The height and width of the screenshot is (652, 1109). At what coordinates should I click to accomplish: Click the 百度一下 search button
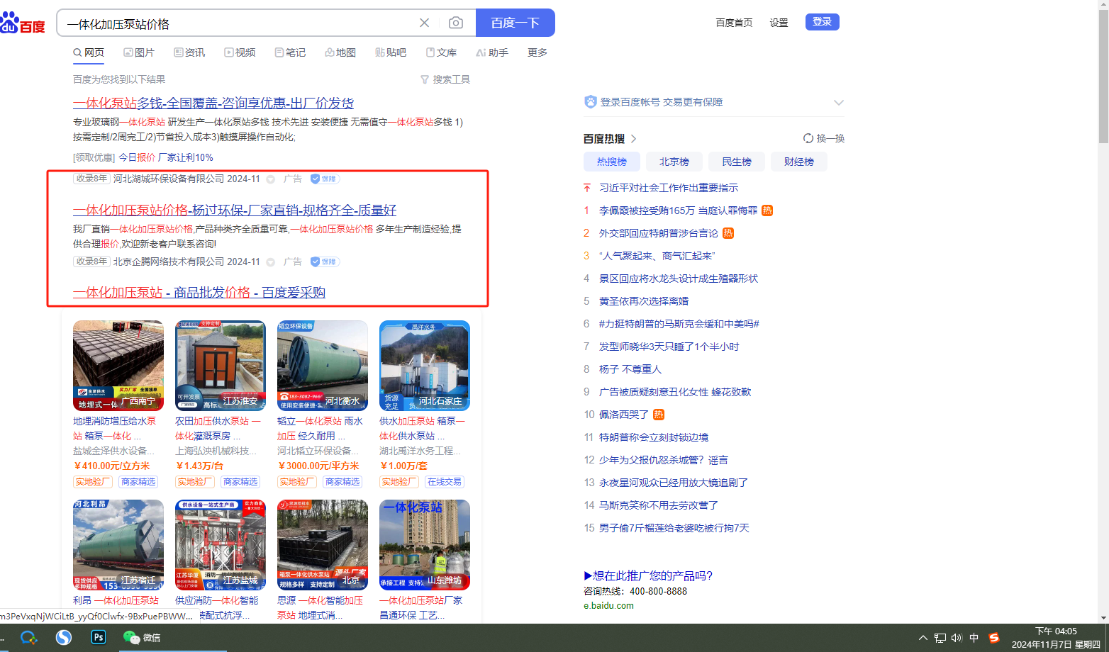(x=516, y=23)
